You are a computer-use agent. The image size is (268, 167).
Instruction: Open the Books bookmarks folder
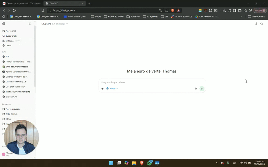coord(96,16)
